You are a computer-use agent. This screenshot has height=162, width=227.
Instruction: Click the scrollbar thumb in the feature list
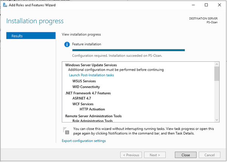(x=216, y=74)
